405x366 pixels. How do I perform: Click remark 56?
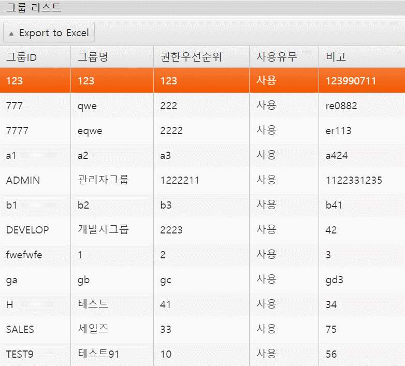click(331, 355)
